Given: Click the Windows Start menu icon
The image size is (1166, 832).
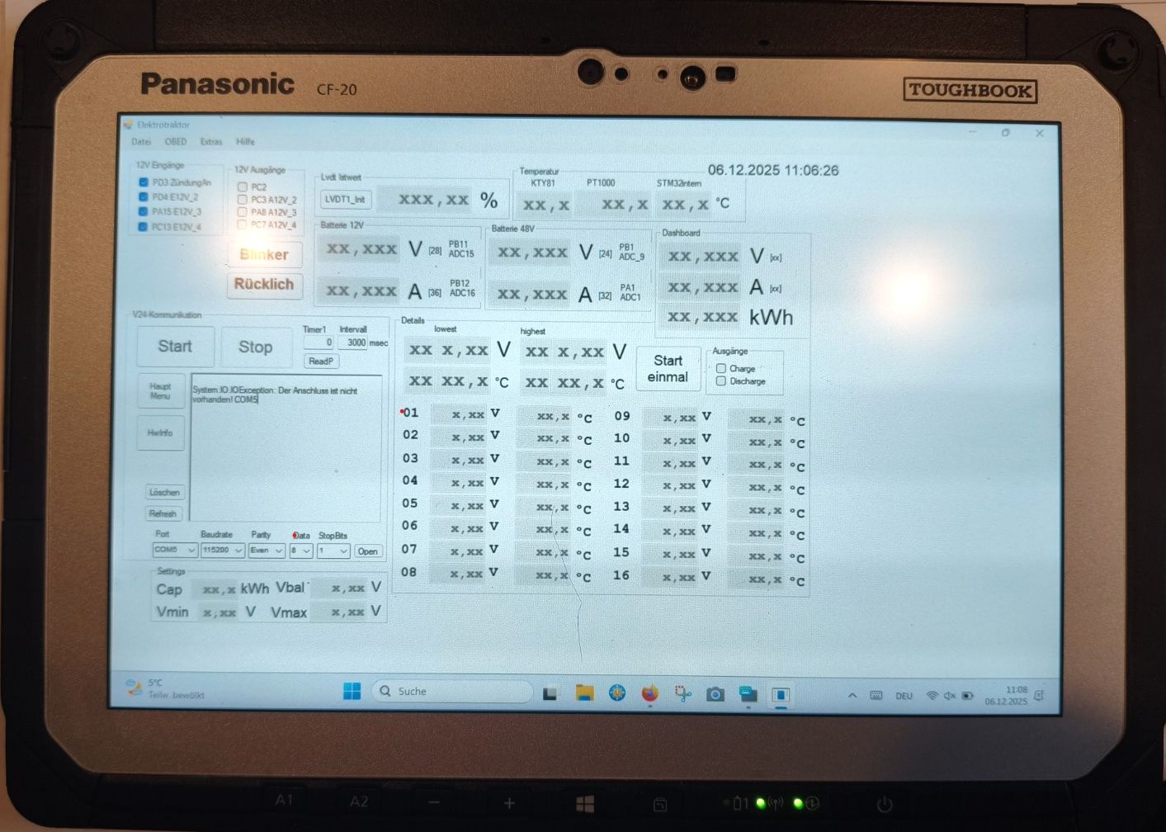Looking at the screenshot, I should [x=352, y=692].
